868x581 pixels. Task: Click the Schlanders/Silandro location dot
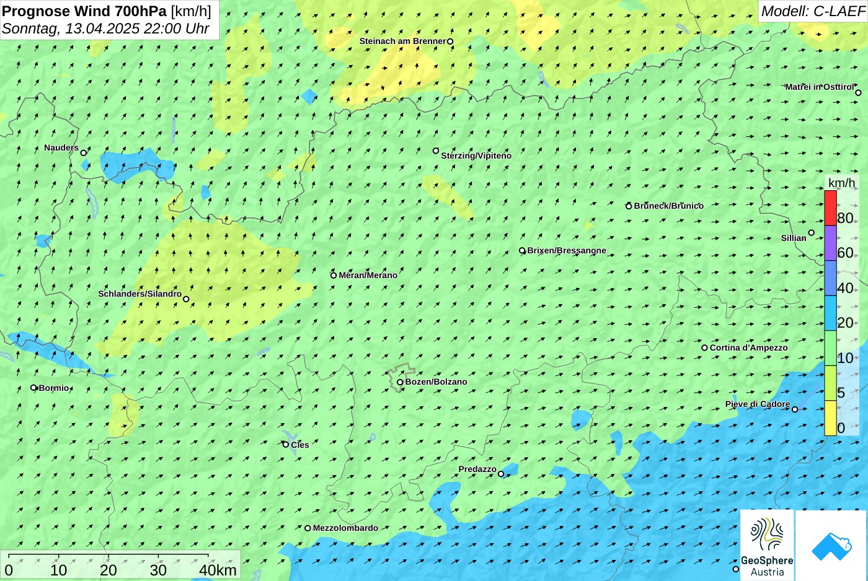(x=186, y=299)
